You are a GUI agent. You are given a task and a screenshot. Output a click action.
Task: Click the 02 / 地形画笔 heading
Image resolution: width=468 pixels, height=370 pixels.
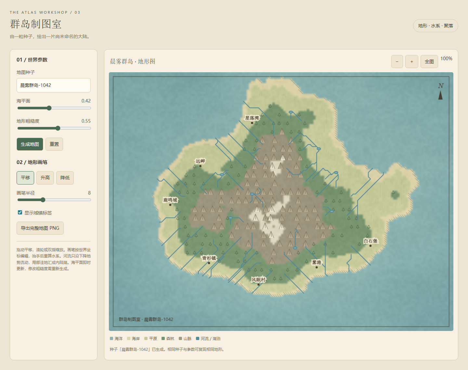pos(32,162)
